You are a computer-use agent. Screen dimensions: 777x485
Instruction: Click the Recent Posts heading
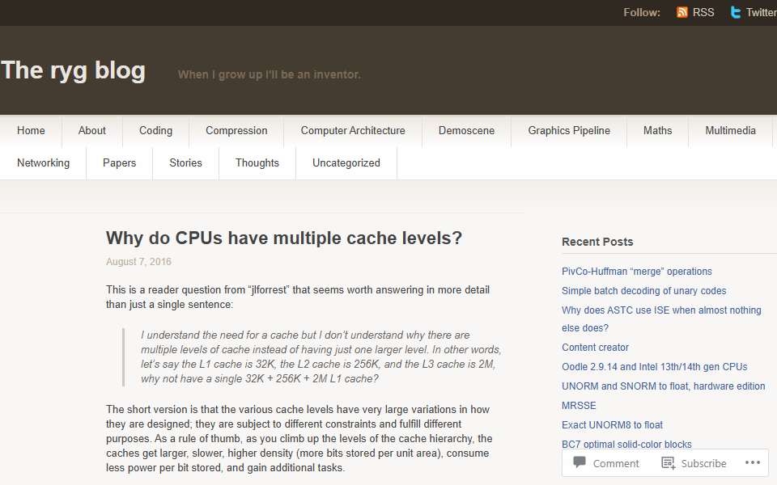[597, 242]
